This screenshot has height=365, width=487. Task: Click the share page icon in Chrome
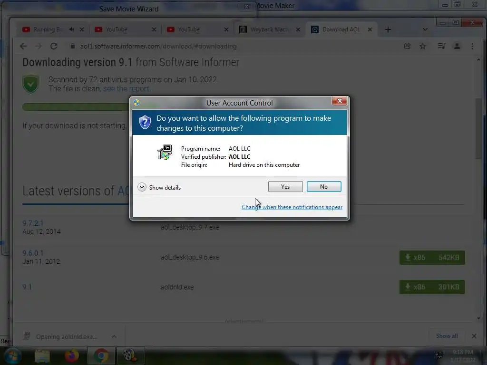[407, 46]
